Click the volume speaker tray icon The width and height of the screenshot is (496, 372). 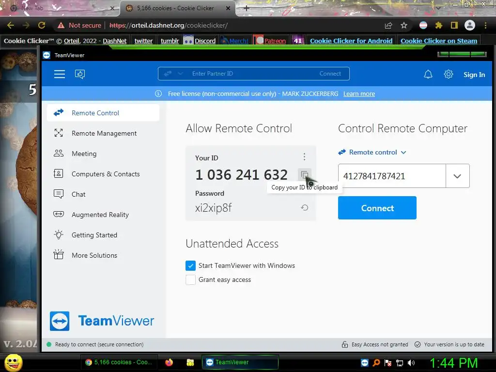(x=411, y=363)
